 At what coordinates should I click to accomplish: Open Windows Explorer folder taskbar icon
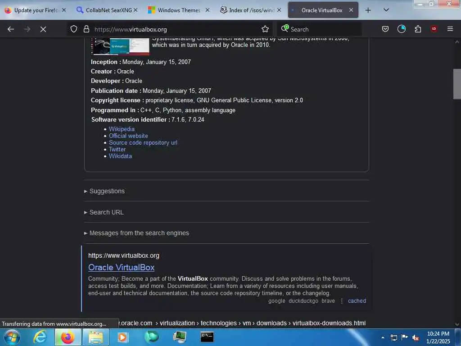pos(96,337)
